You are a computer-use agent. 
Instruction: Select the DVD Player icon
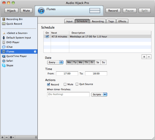click(4, 42)
